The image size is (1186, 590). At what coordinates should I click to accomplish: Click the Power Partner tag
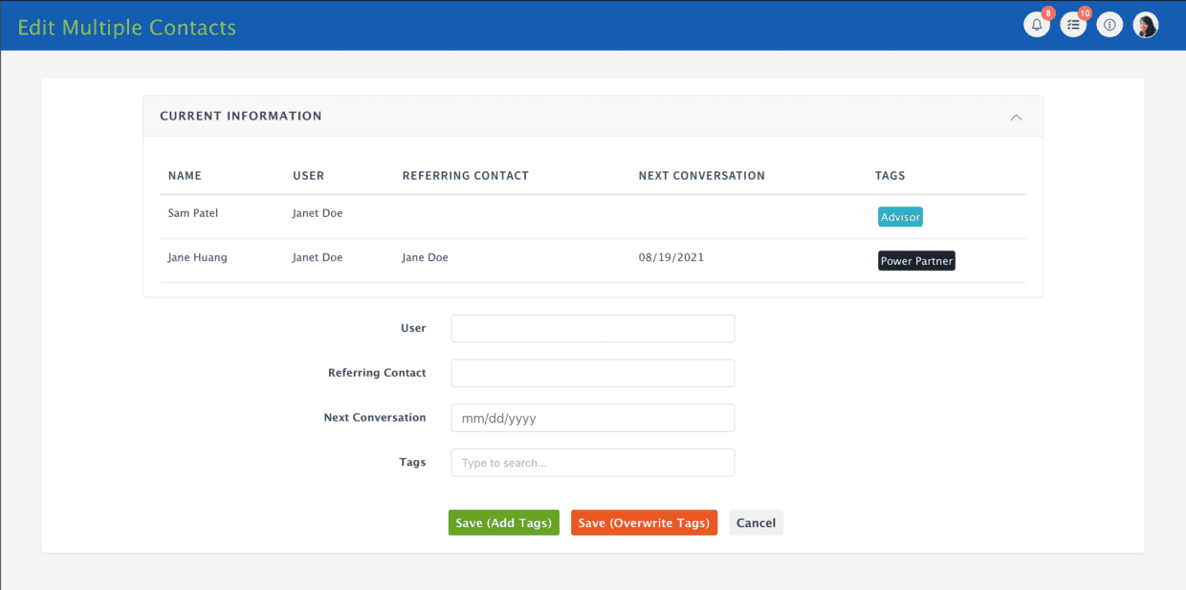point(916,261)
